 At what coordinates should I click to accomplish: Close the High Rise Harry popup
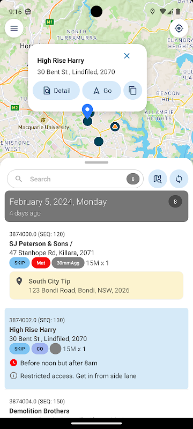[127, 56]
